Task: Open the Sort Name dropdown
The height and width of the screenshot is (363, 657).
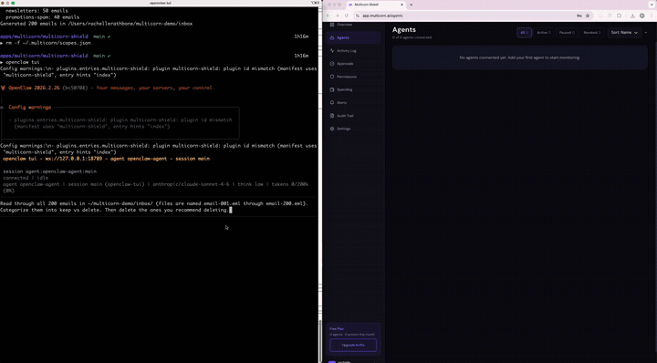Action: click(624, 32)
